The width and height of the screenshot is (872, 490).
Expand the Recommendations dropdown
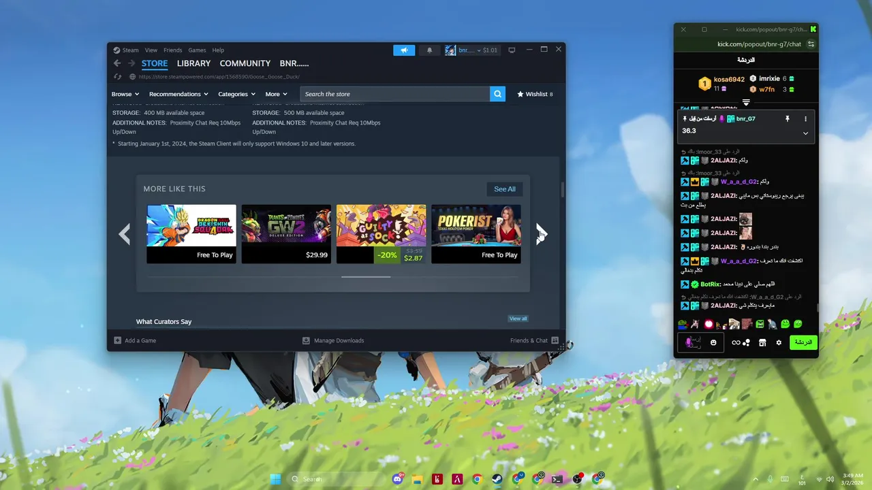pyautogui.click(x=178, y=94)
